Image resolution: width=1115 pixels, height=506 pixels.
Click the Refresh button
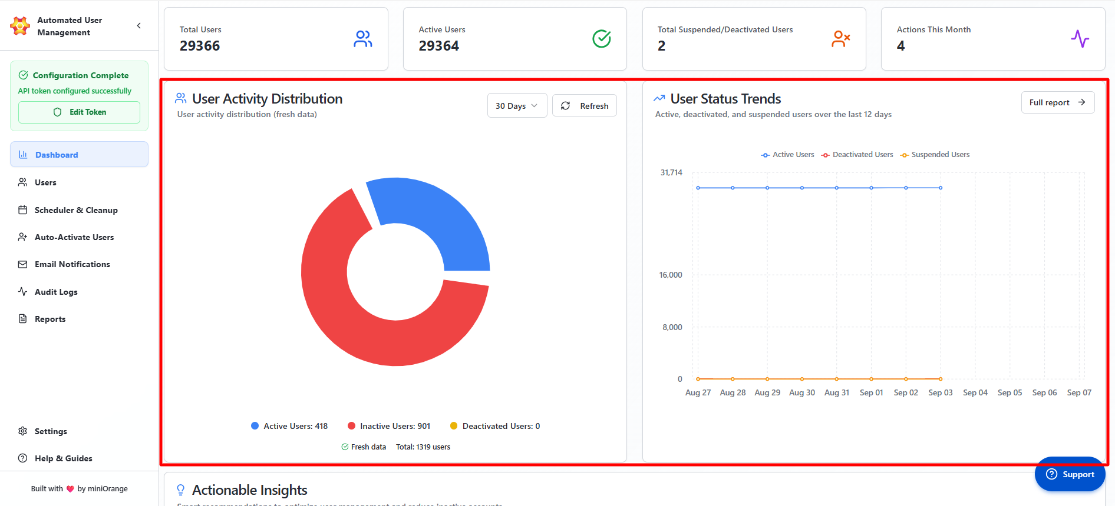(x=585, y=106)
